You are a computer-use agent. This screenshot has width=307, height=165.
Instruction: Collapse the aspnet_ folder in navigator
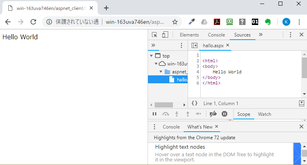(161, 72)
